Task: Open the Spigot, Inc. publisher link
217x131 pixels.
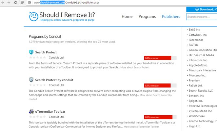Action: click(x=196, y=101)
